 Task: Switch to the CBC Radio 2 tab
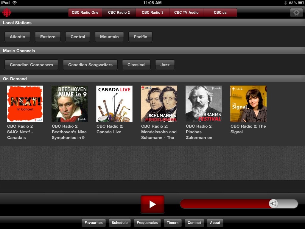click(x=119, y=13)
